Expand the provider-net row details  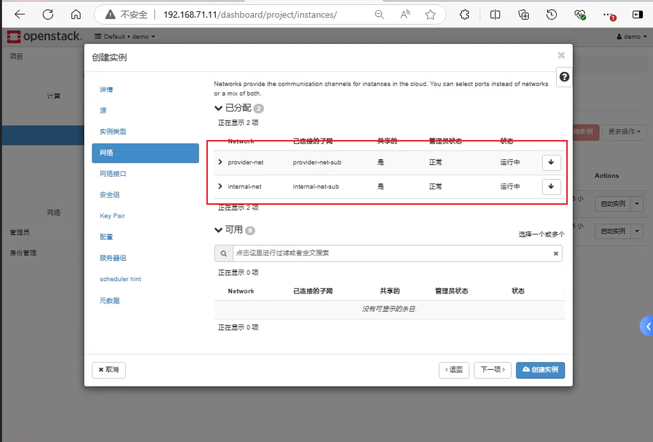coord(220,162)
